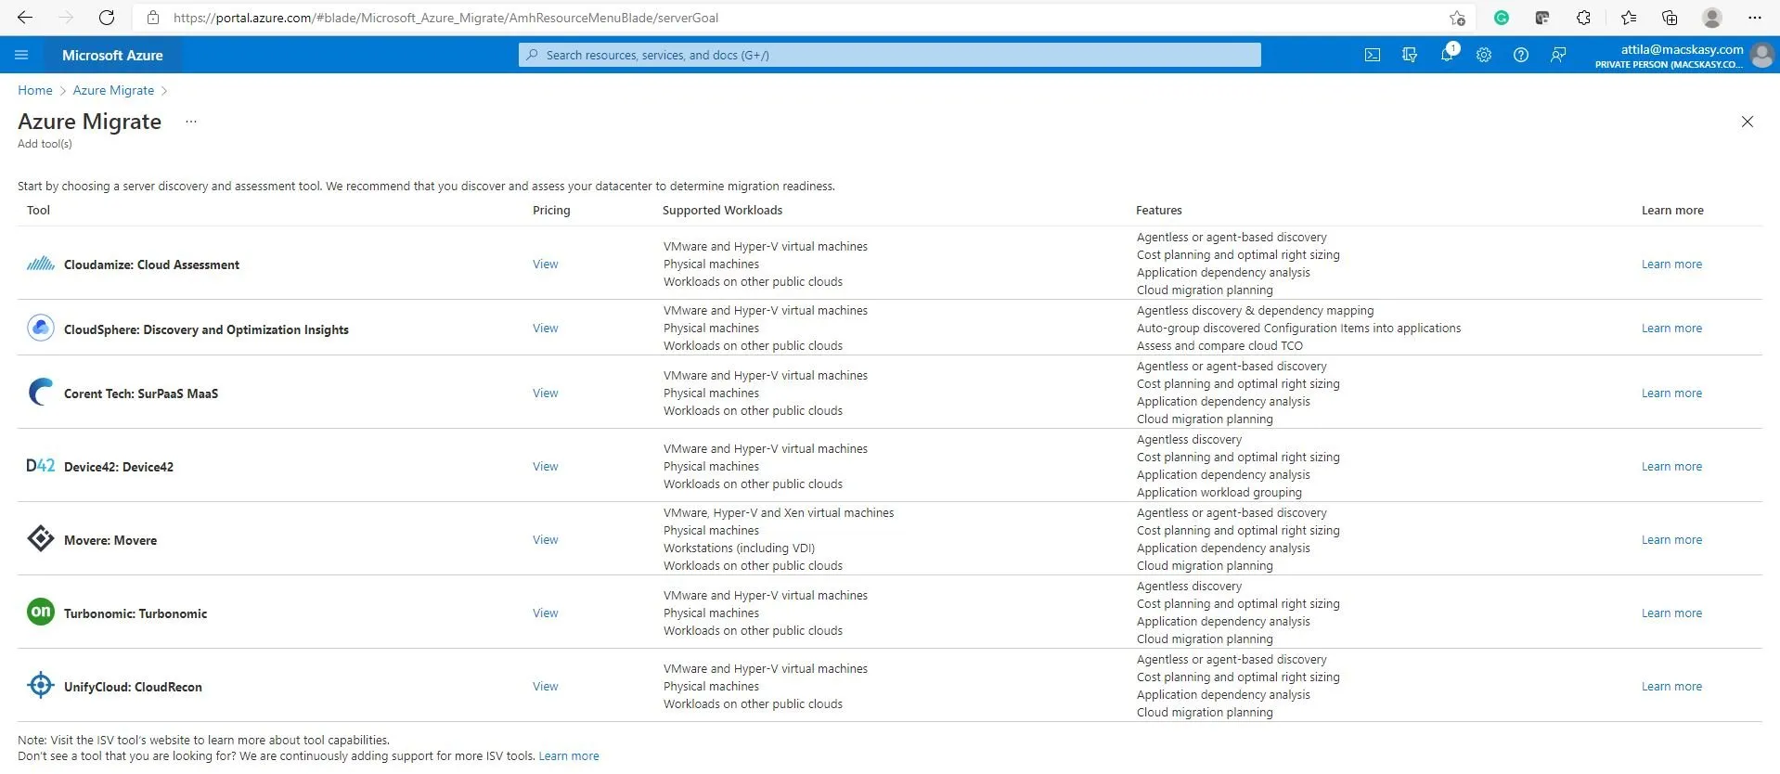Click the browser back arrow
1780x774 pixels.
(25, 18)
